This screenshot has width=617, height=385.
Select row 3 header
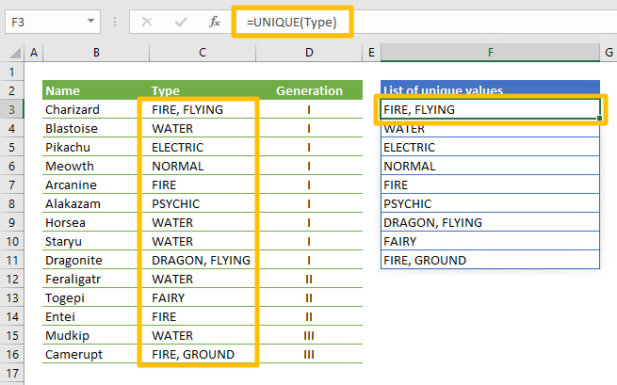click(x=12, y=110)
